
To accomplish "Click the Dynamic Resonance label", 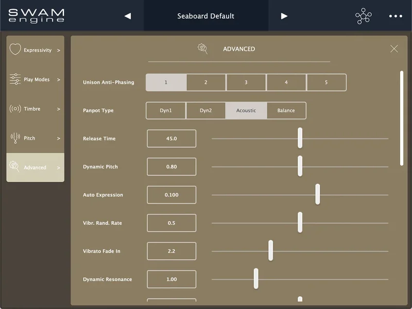I will (108, 279).
